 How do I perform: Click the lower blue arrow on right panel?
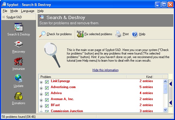[x=170, y=103]
